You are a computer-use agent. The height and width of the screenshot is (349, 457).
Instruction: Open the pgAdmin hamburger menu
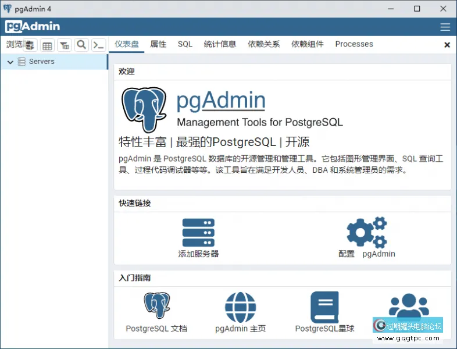[x=445, y=27]
